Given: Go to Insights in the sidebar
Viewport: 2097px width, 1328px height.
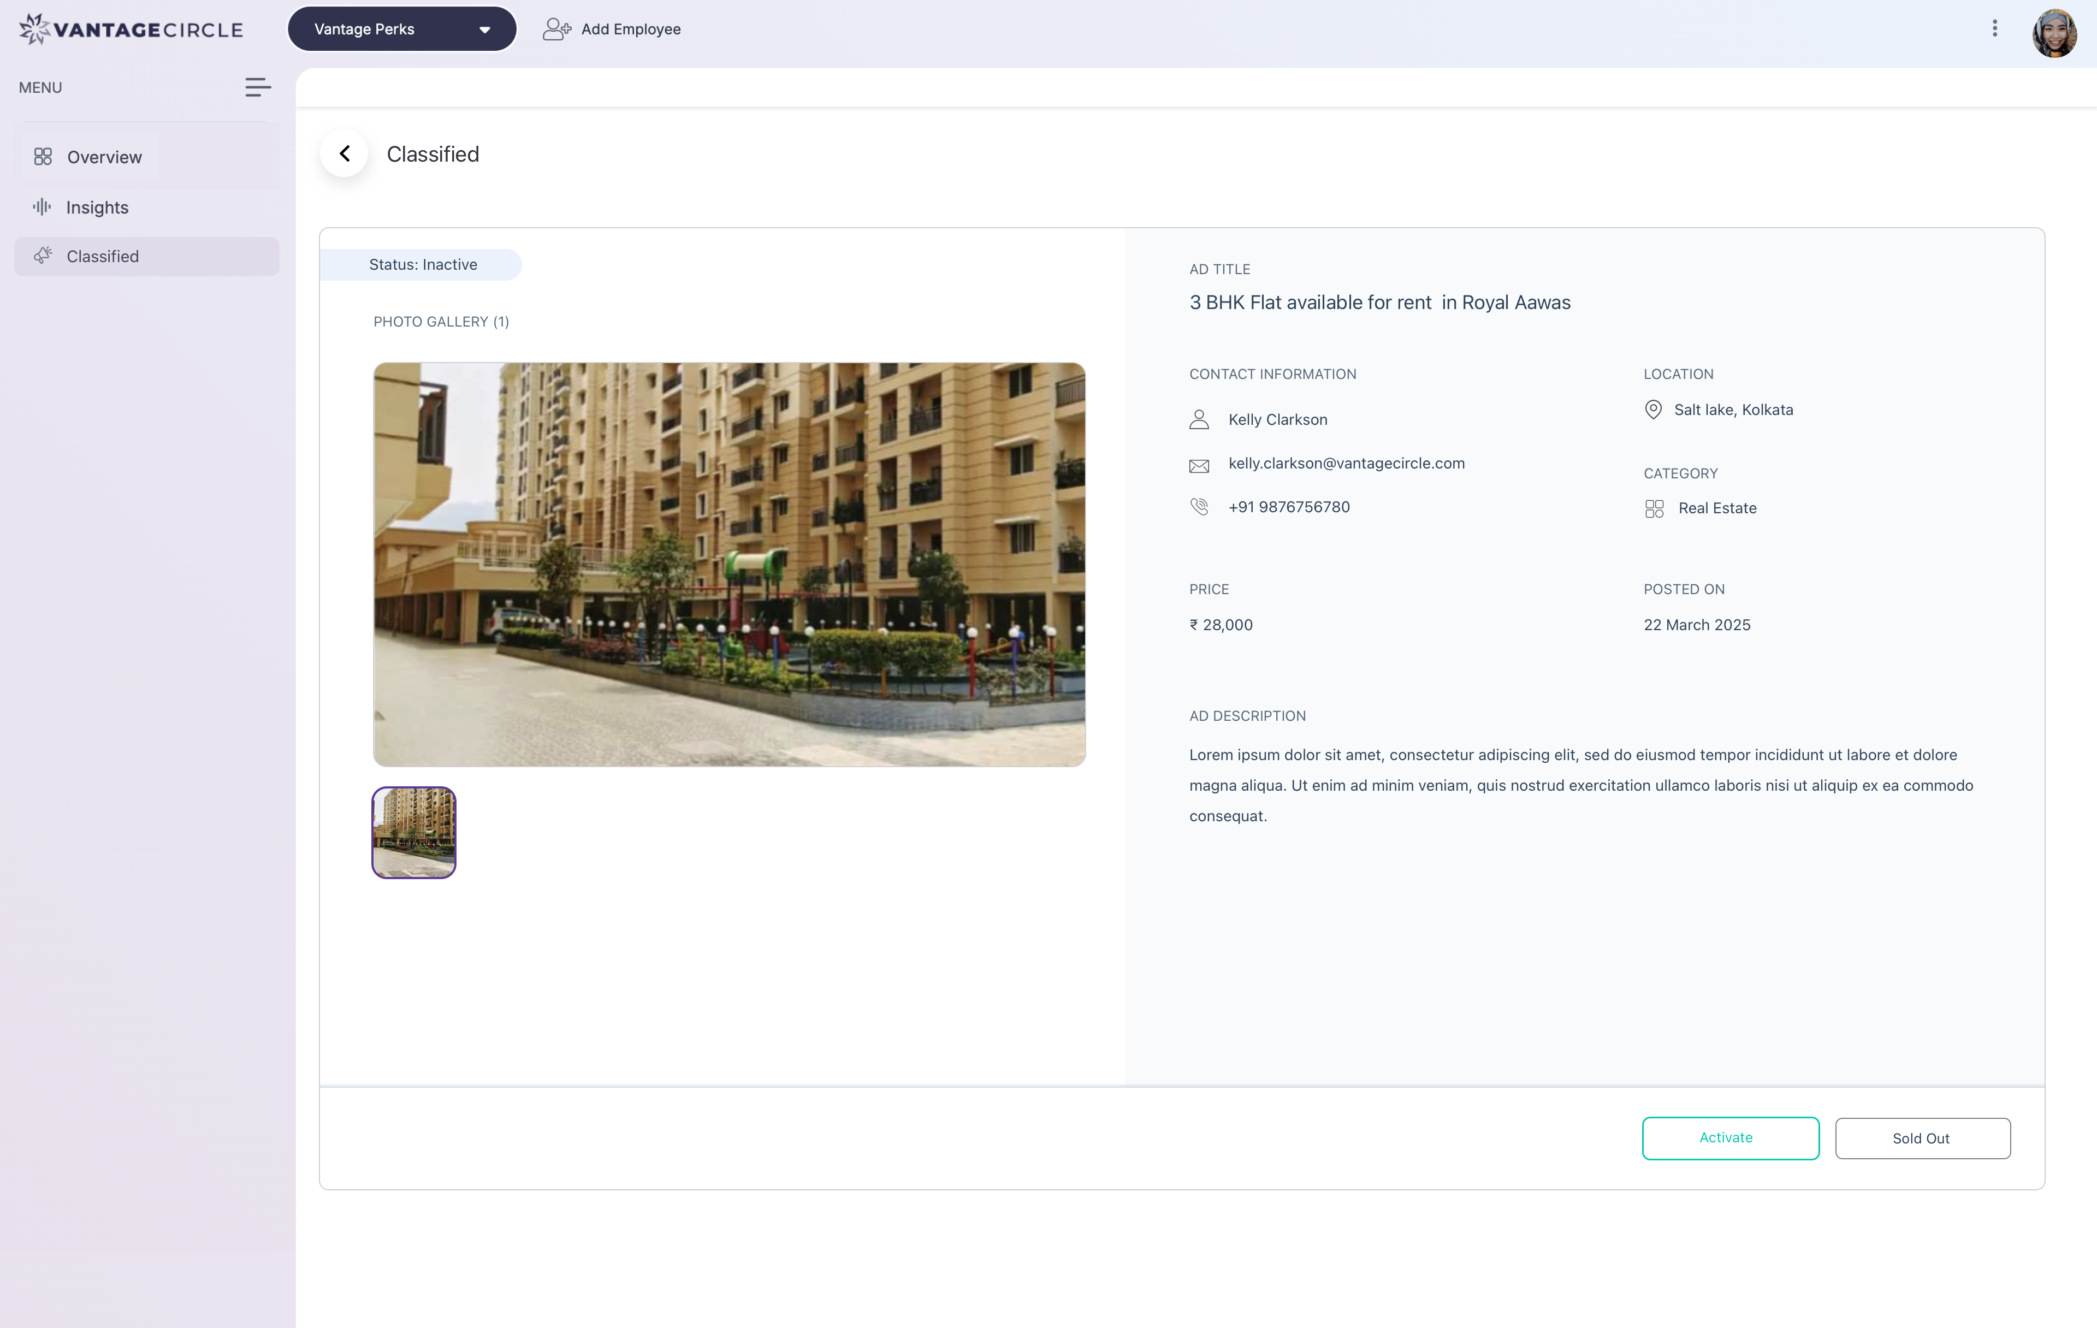Looking at the screenshot, I should (97, 207).
